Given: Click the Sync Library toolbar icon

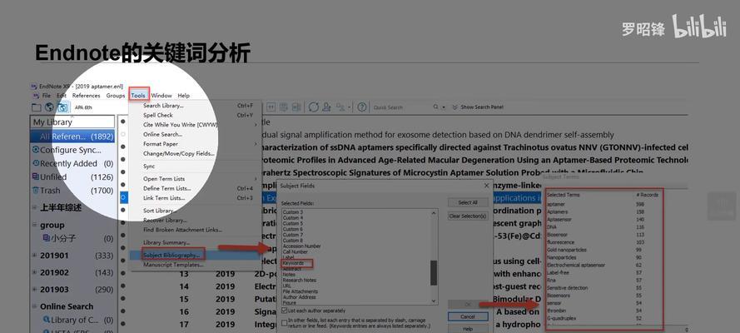Looking at the screenshot, I should [x=313, y=107].
